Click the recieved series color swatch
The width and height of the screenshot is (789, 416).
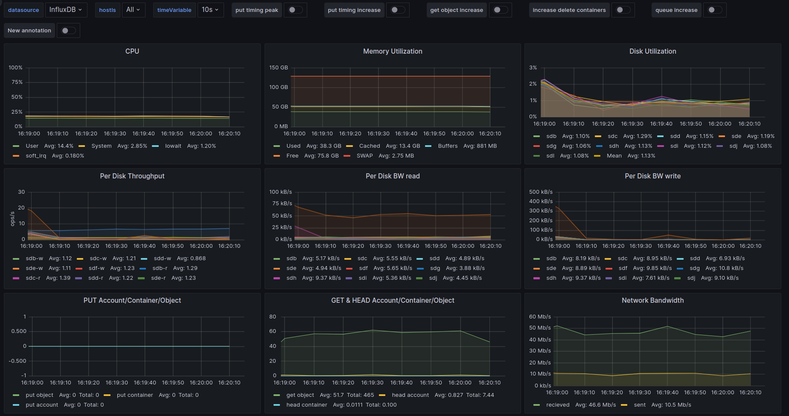[x=536, y=405]
